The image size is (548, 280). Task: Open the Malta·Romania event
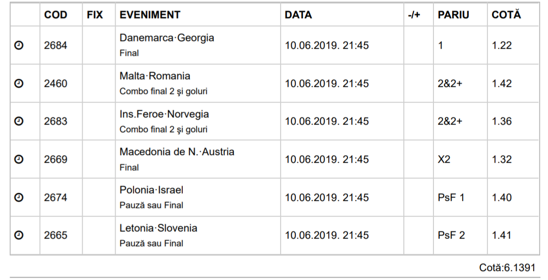155,76
